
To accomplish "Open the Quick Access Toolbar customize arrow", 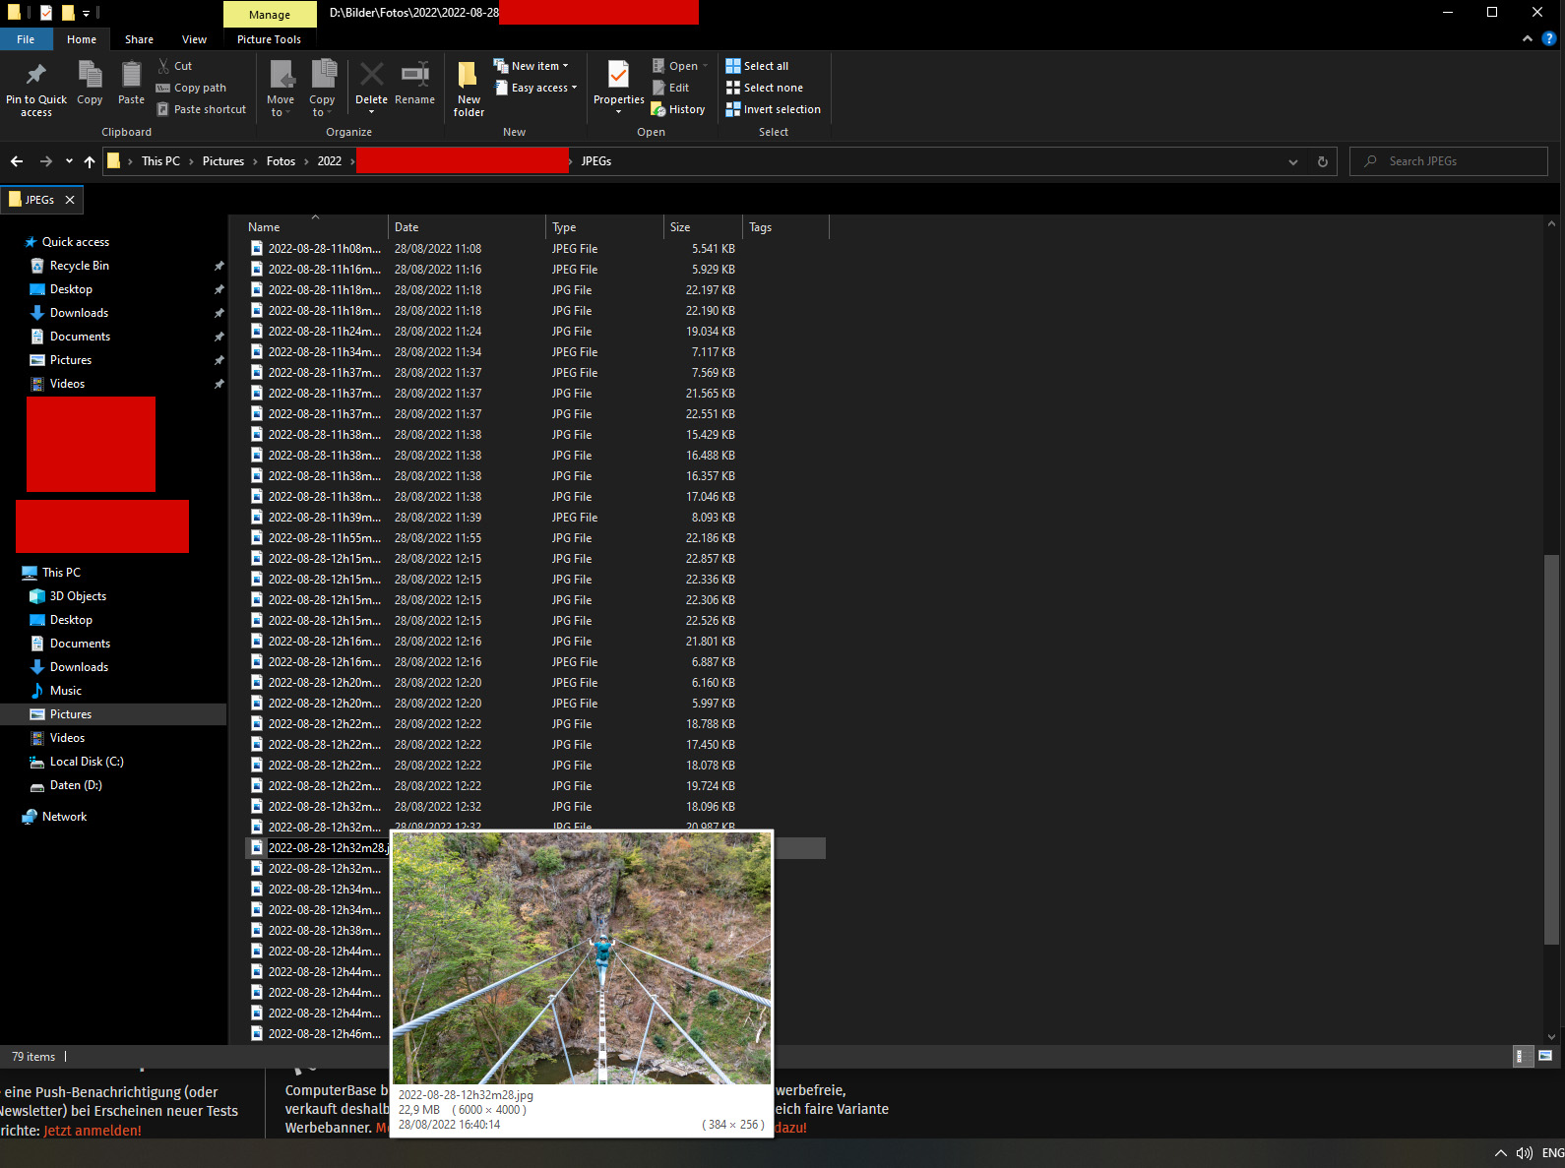I will coord(86,13).
